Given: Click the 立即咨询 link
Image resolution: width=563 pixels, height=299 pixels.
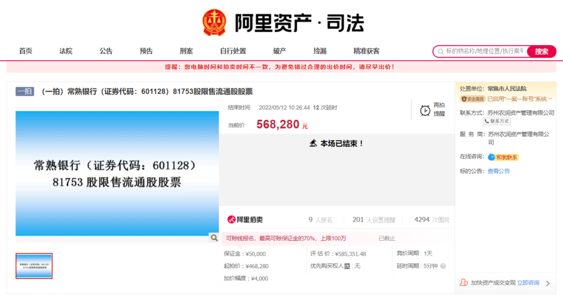Looking at the screenshot, I should 528,283.
